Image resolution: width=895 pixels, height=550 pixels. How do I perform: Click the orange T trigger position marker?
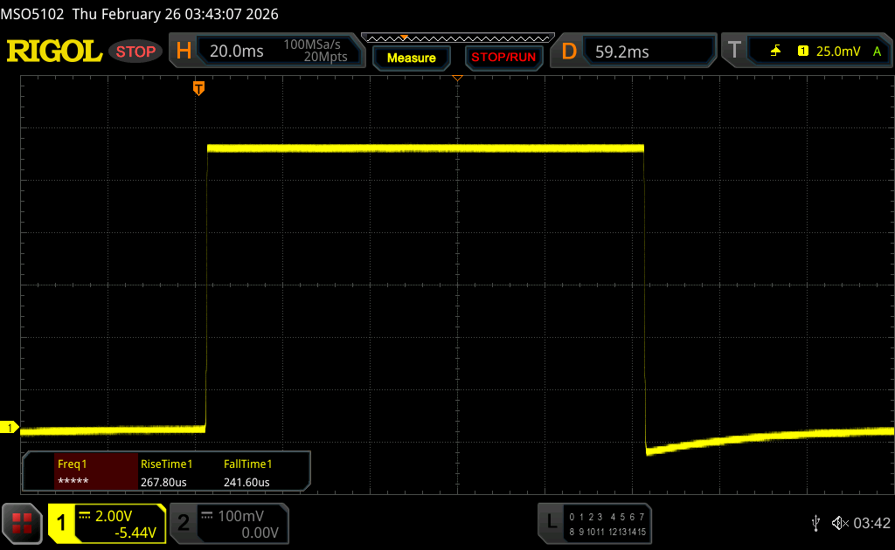point(199,88)
